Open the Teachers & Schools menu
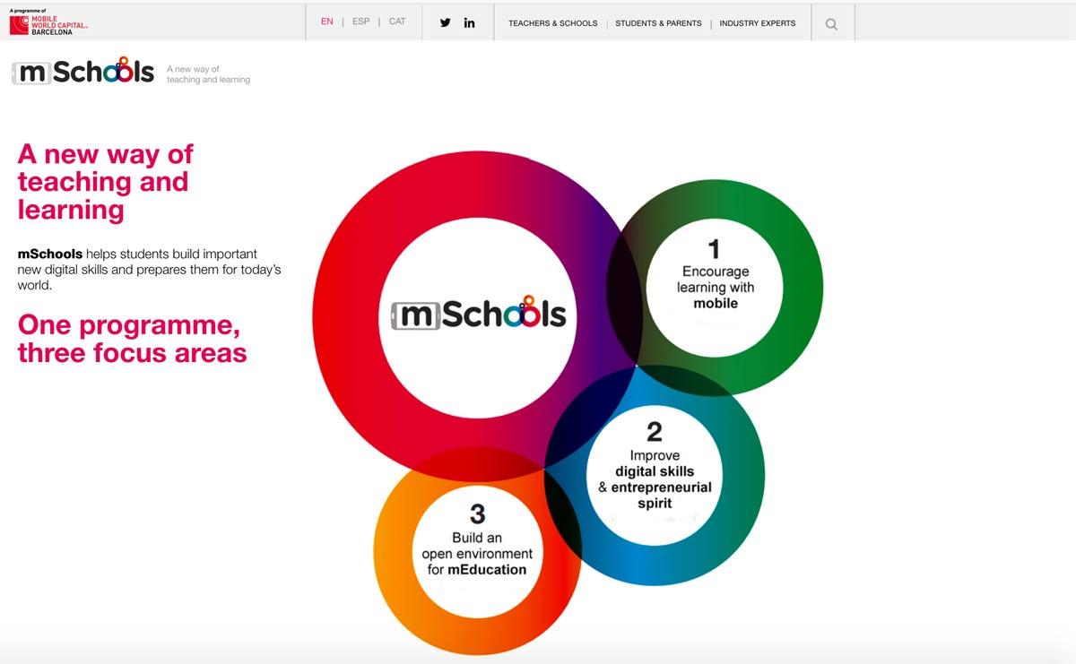This screenshot has width=1076, height=664. point(552,23)
